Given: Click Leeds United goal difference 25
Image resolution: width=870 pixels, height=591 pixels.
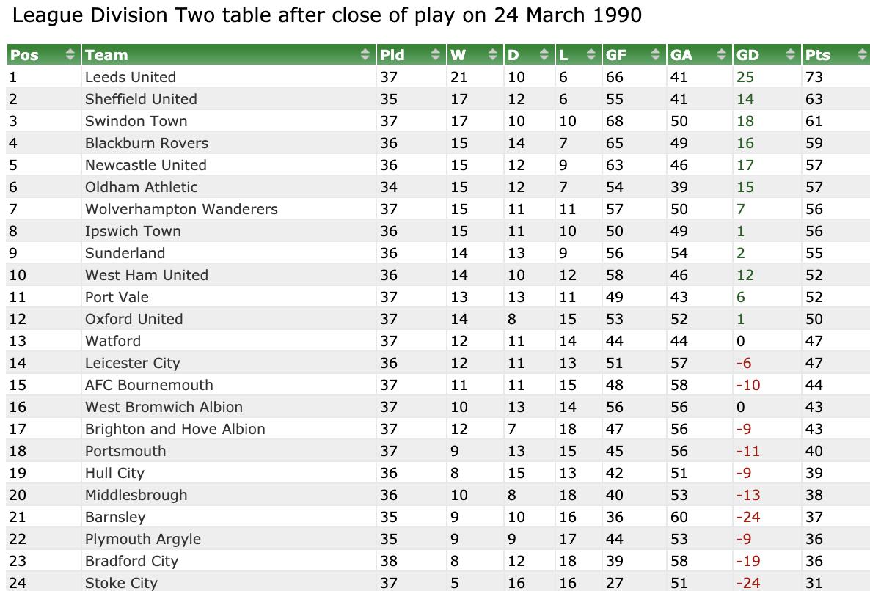Looking at the screenshot, I should [745, 77].
